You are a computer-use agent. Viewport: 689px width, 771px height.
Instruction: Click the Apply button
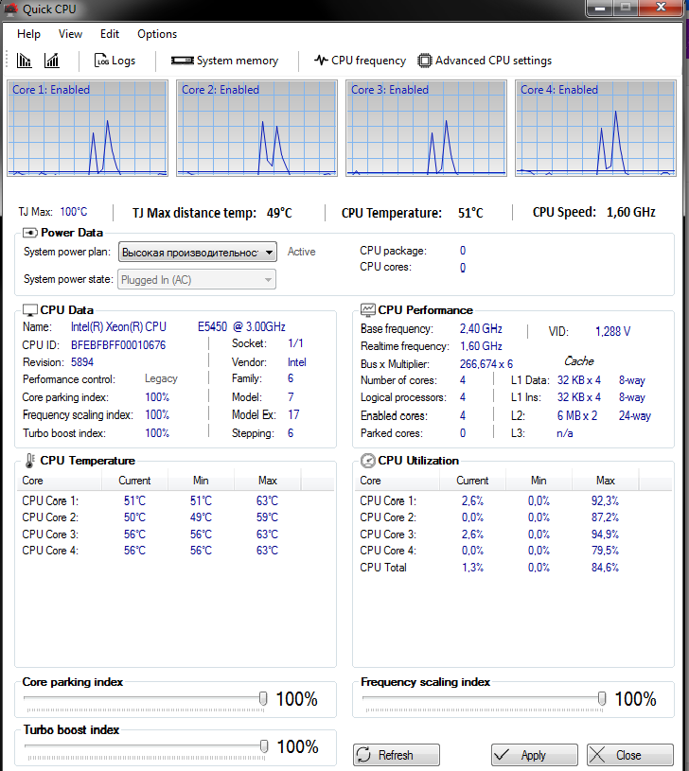(x=535, y=755)
